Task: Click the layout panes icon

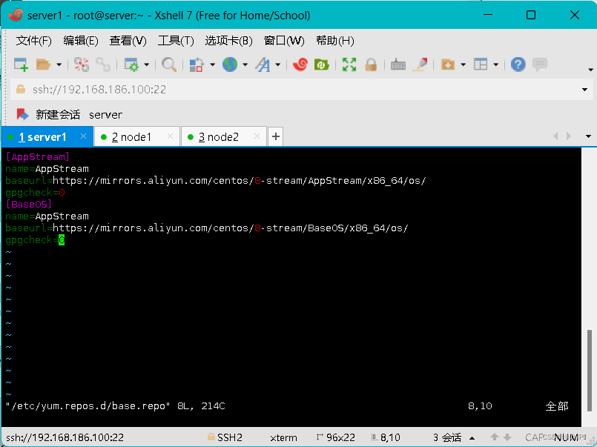Action: (481, 64)
